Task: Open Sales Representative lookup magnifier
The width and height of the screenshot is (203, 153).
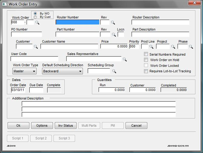Action: (125, 59)
